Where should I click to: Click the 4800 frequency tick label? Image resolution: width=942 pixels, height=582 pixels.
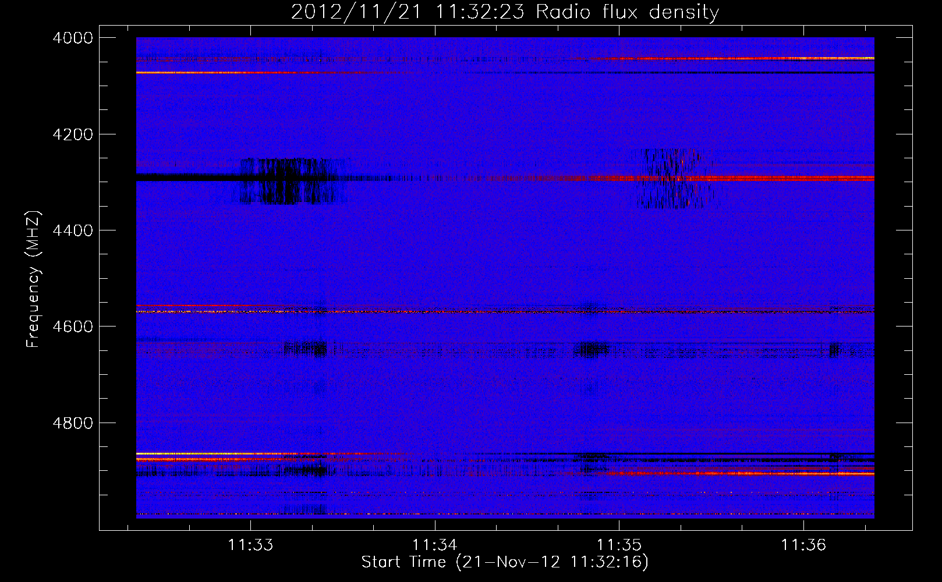(73, 423)
